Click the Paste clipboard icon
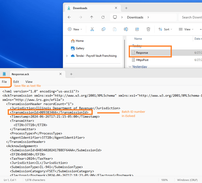The height and width of the screenshot is (183, 202). click(115, 29)
